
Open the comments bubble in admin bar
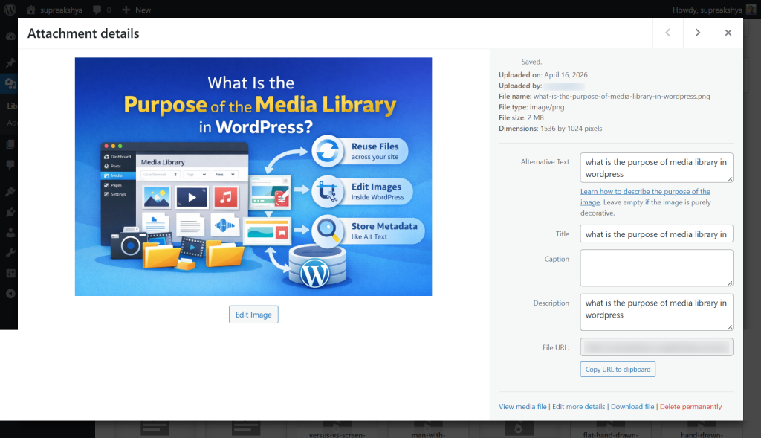point(100,10)
